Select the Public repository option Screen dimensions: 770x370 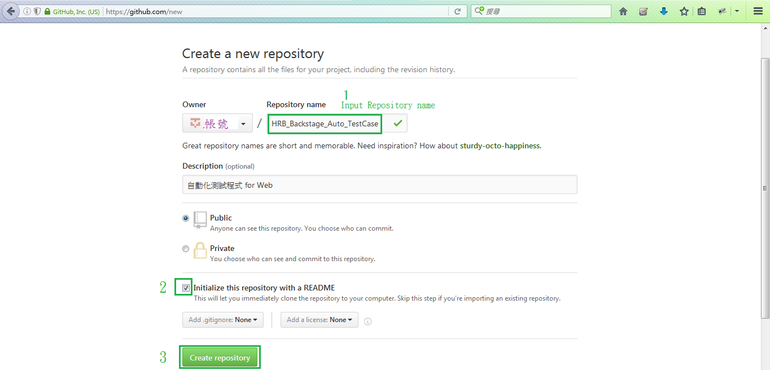[186, 218]
